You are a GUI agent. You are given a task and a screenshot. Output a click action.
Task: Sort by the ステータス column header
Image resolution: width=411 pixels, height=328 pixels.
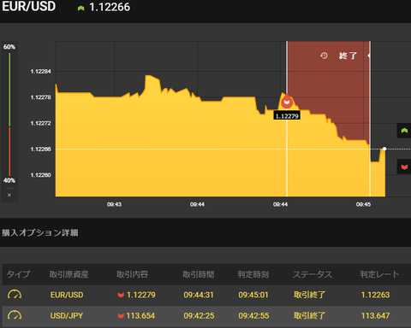313,274
